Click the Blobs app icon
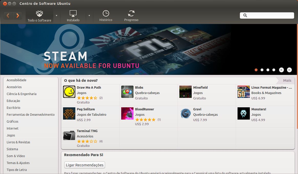 coord(127,92)
